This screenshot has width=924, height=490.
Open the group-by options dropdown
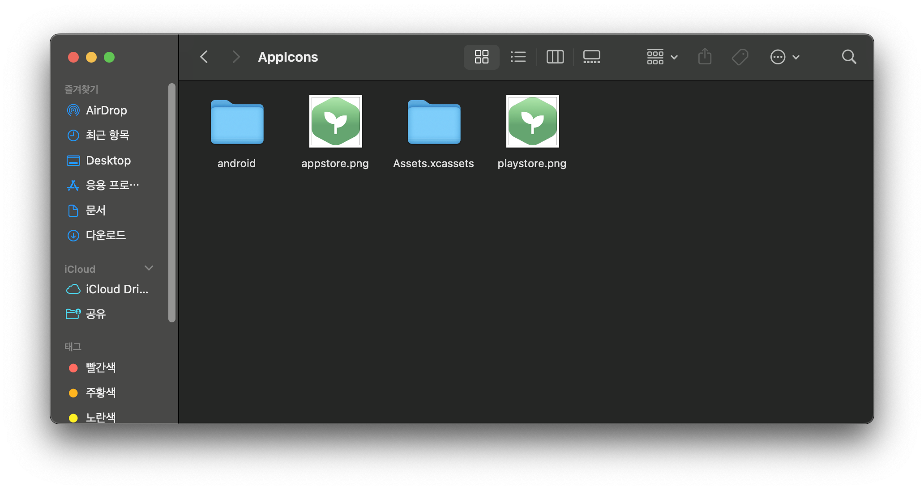pos(662,57)
